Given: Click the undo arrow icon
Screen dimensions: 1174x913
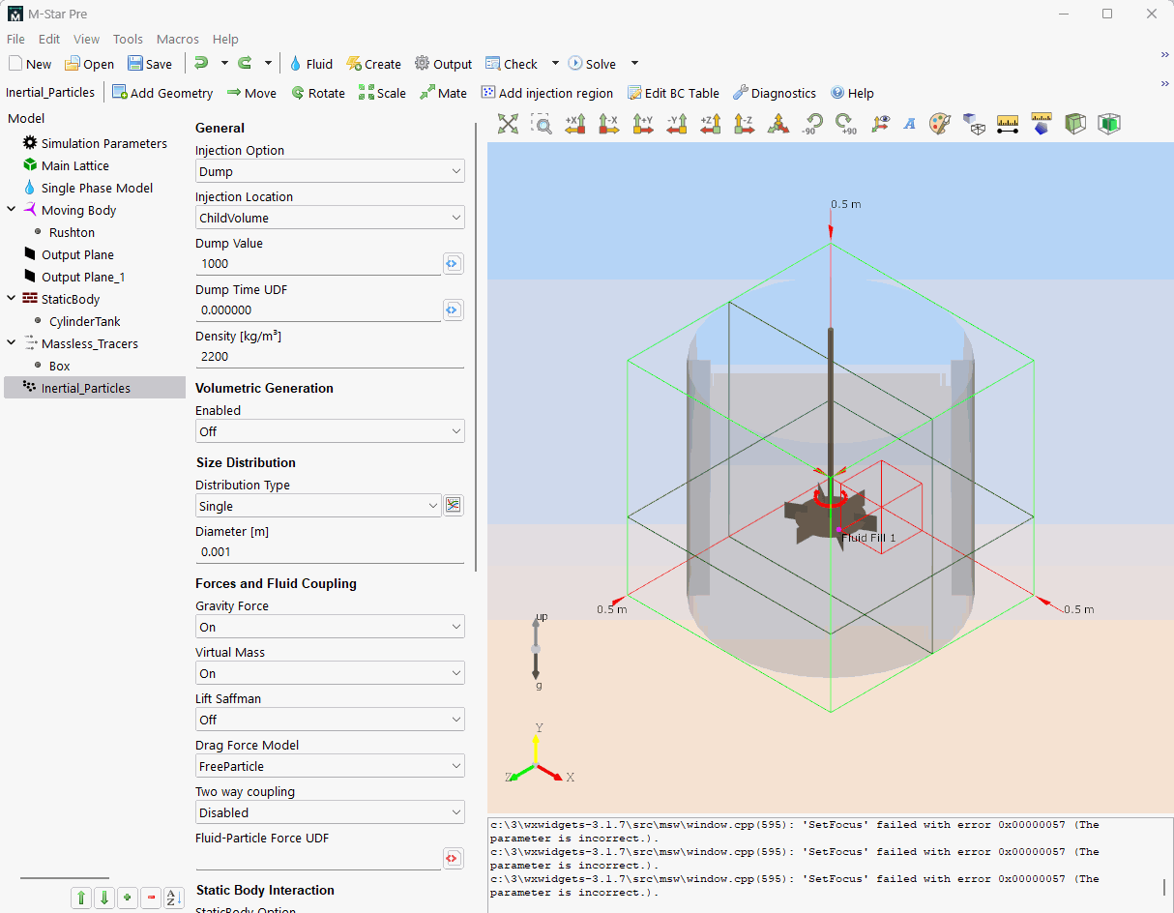Looking at the screenshot, I should [201, 63].
